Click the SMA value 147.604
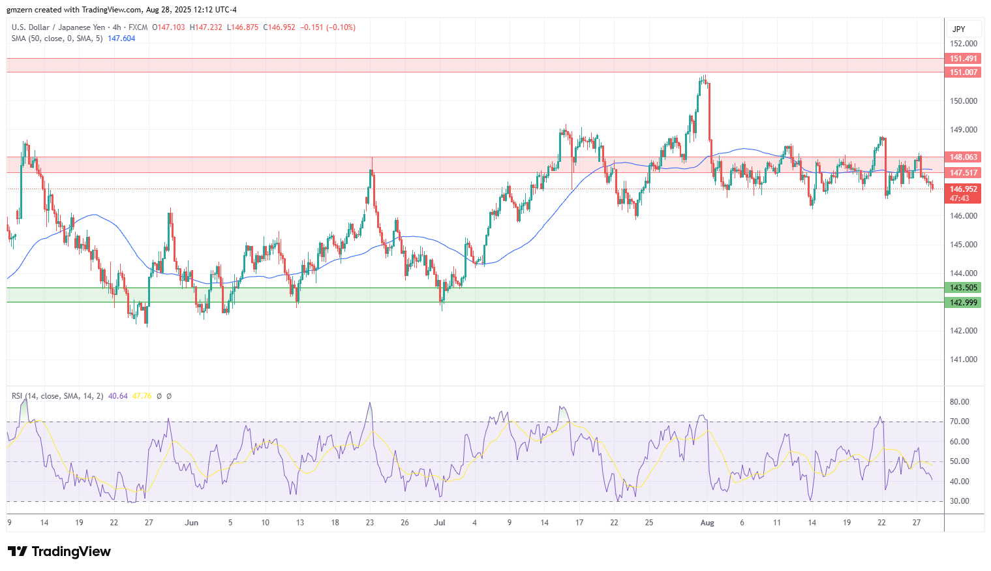Screen dimensions: 991x571 tap(121, 39)
